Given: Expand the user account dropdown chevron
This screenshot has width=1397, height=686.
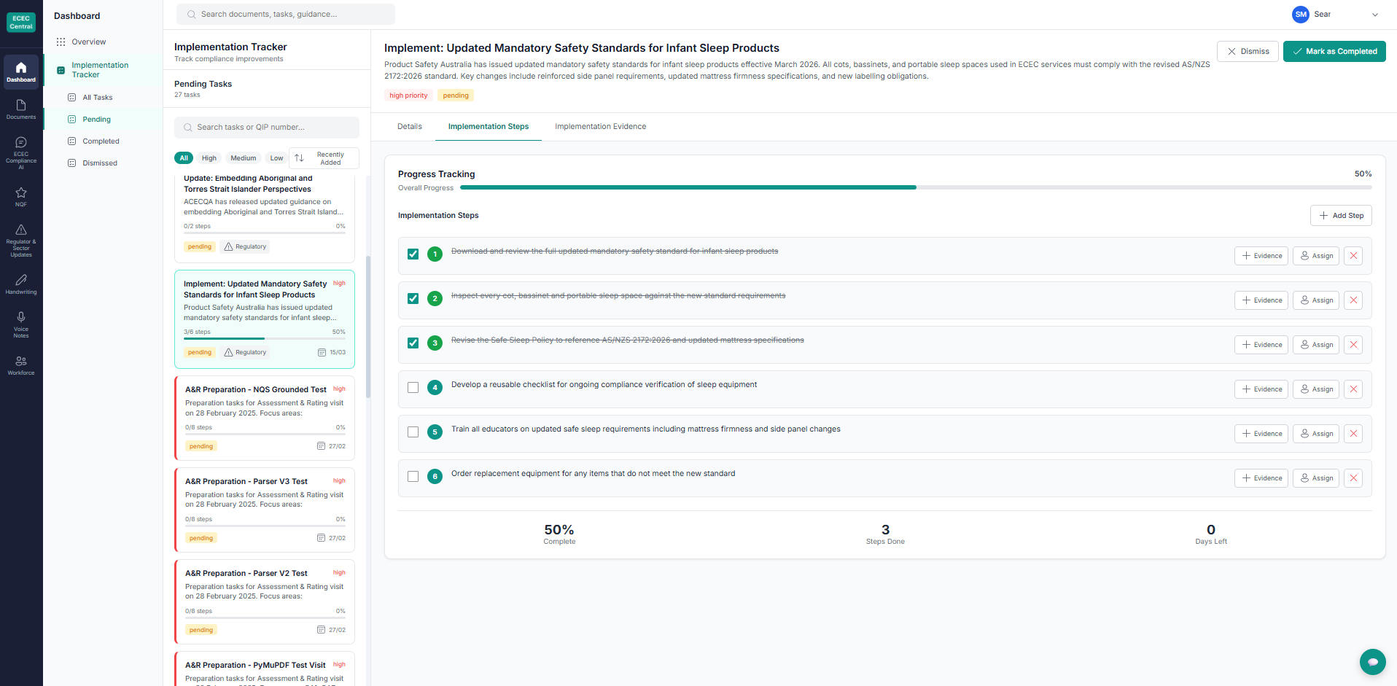Looking at the screenshot, I should pyautogui.click(x=1375, y=15).
